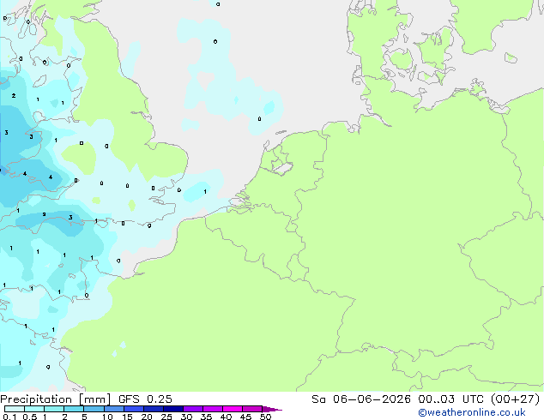Click the 45–50 mm legend colour swatch
Screen dimensions: 544x420
coord(252,409)
